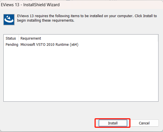Screen dimensions: 163x132
Task: Select the Microsoft VSTO 2010 Runtime row
Action: tap(81, 45)
